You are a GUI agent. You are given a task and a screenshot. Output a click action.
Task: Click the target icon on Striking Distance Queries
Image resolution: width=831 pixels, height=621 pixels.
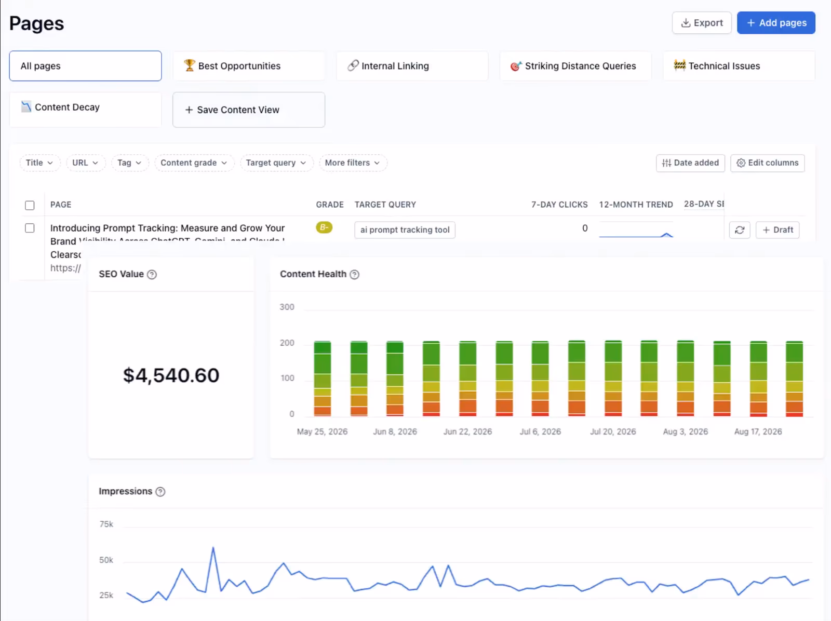[x=516, y=66]
